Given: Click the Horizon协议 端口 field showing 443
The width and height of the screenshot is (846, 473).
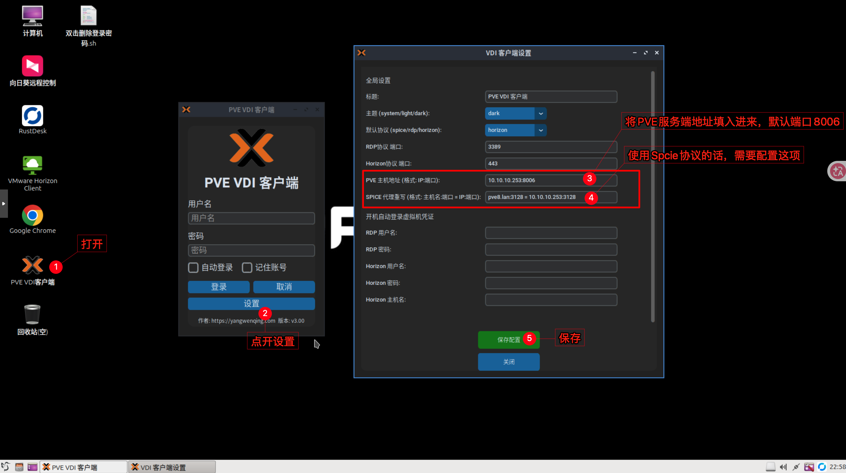Looking at the screenshot, I should [551, 163].
